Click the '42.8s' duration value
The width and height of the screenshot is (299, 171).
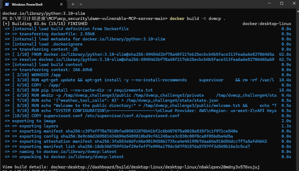click(x=285, y=54)
